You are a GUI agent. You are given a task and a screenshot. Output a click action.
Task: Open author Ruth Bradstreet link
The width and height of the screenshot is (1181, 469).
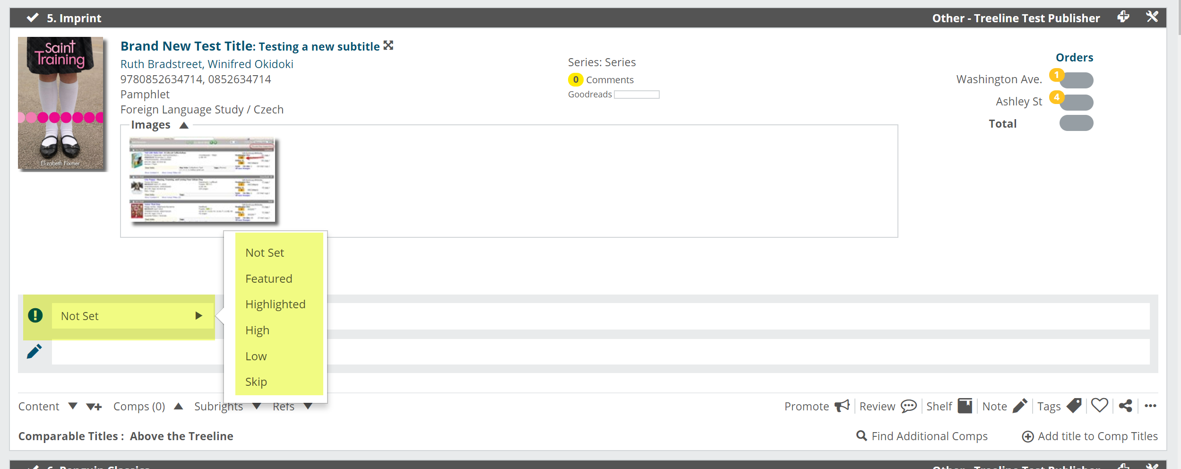pos(162,64)
